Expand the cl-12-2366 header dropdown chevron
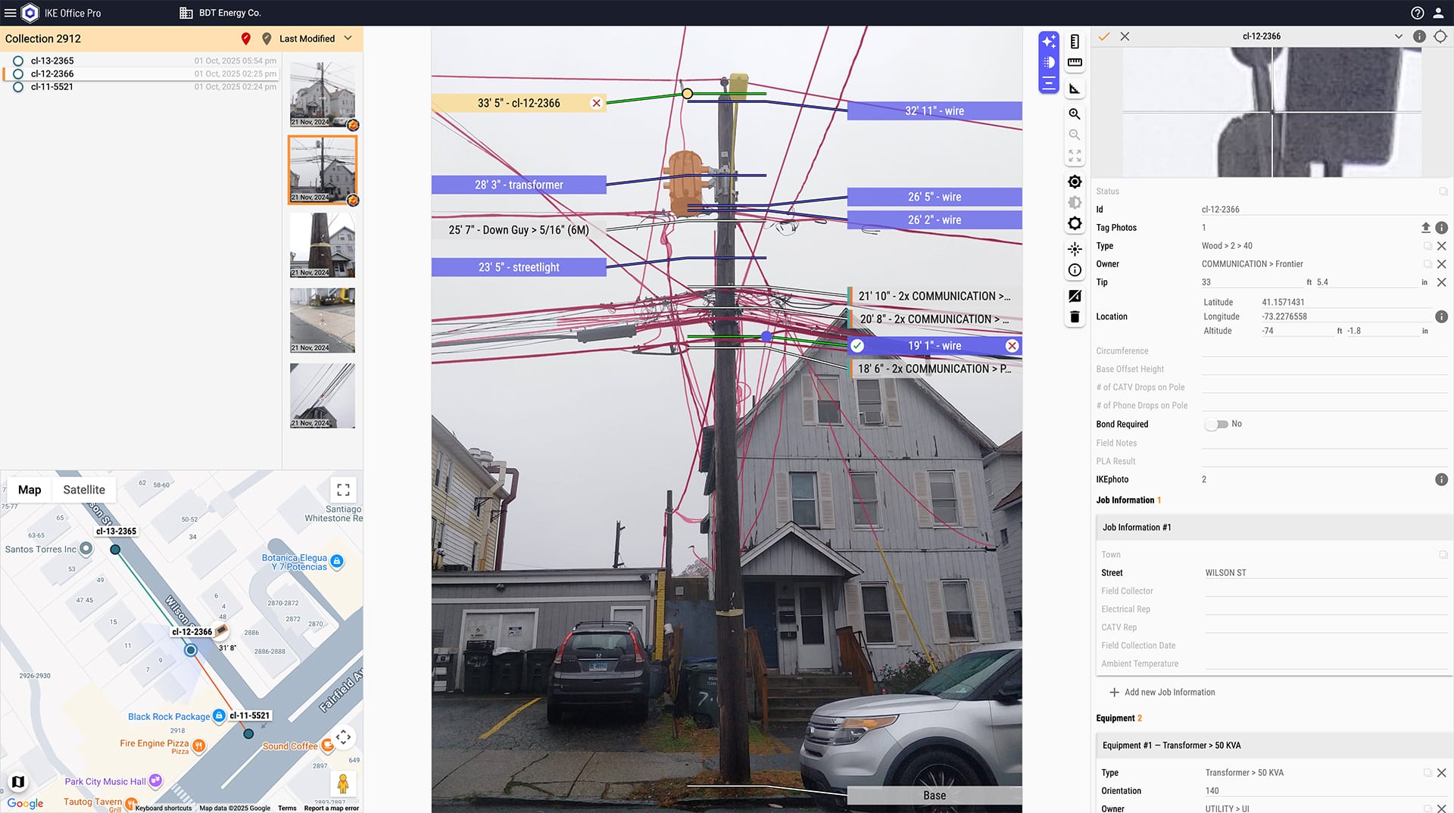Image resolution: width=1454 pixels, height=813 pixels. (1398, 36)
